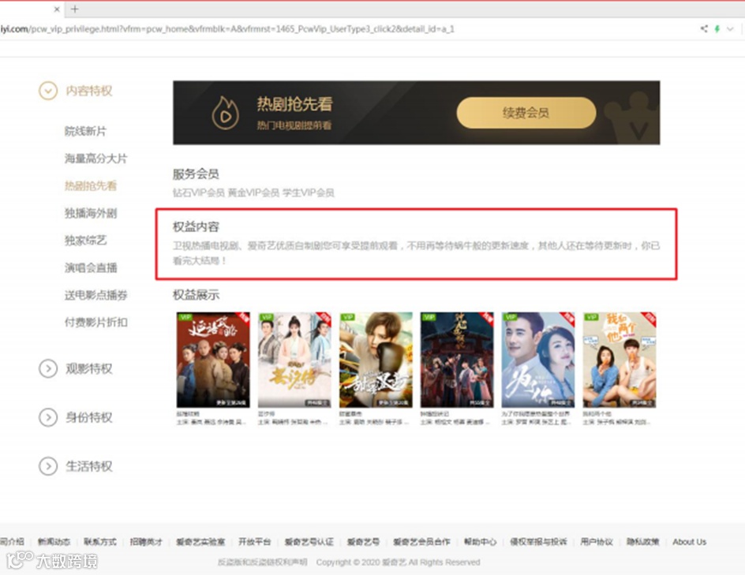Click the 服务会员 heading
Screen dimensions: 745x575
coord(196,174)
